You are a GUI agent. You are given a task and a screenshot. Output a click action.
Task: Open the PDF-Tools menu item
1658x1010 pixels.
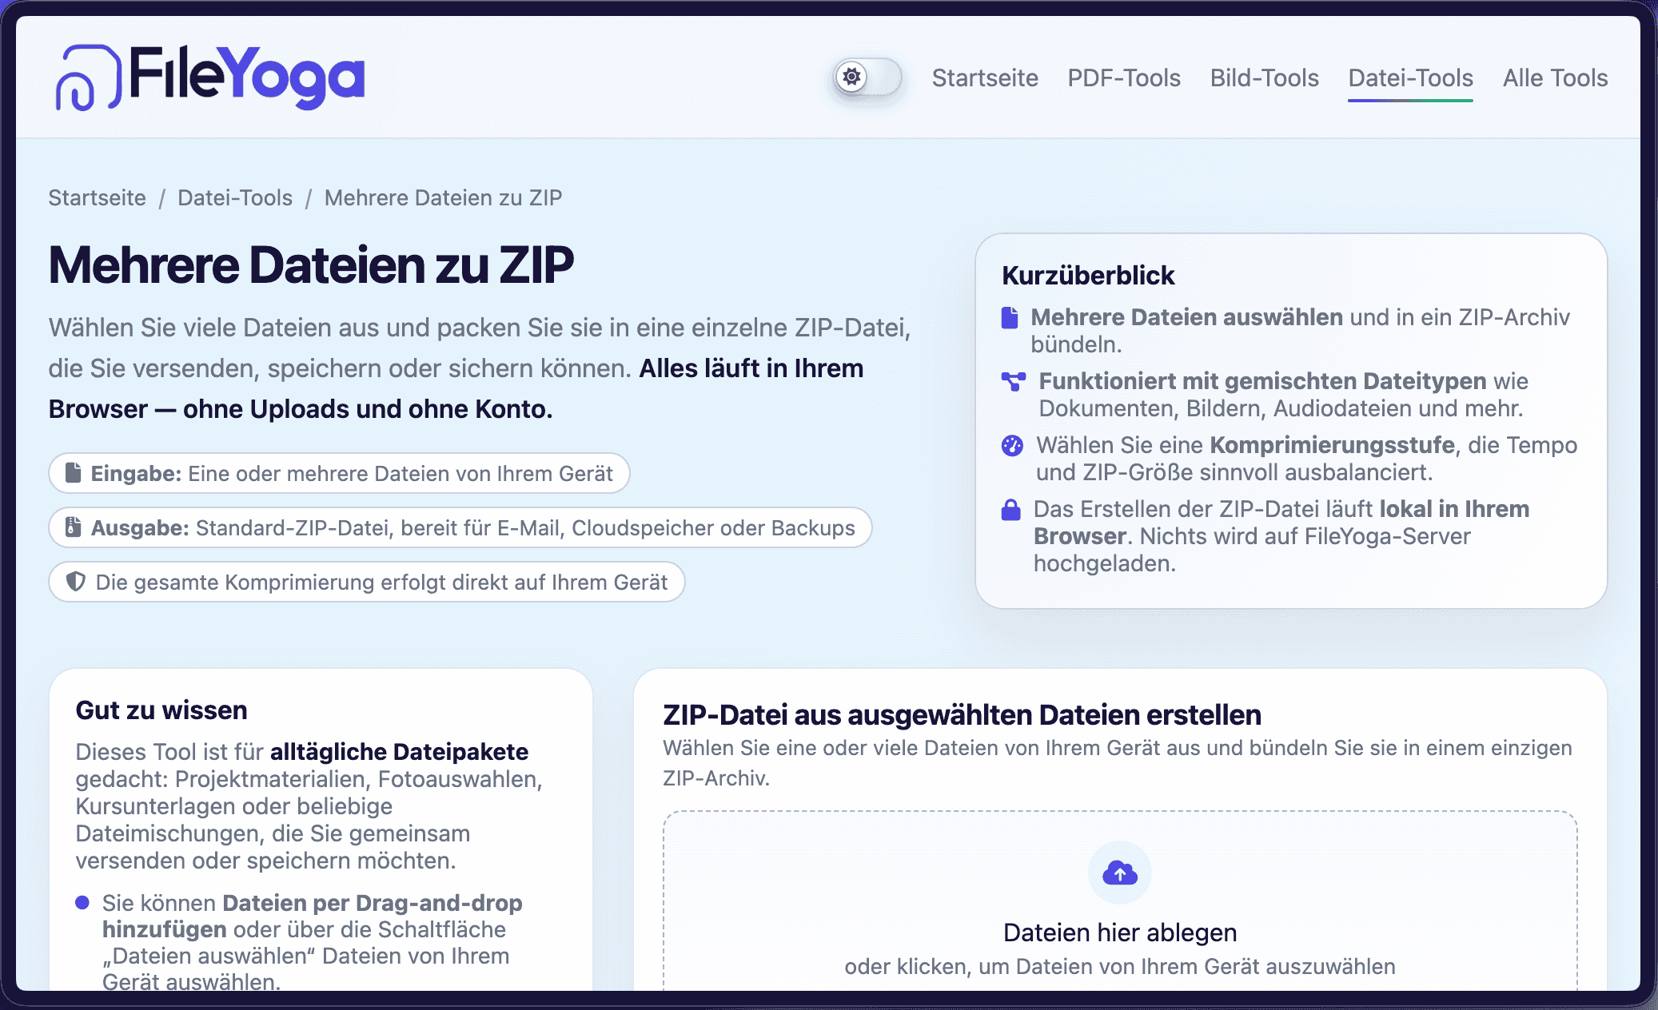coord(1124,78)
